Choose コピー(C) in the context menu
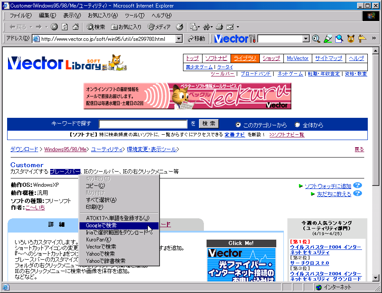382x293 pixels. [x=119, y=186]
